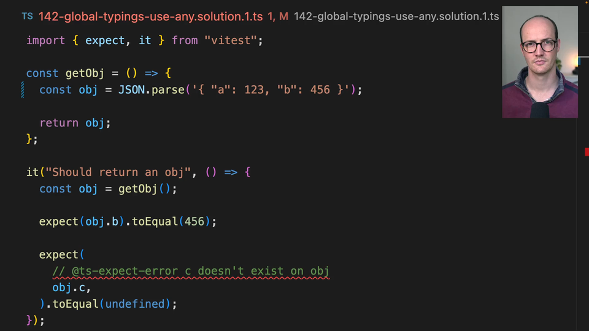The image size is (589, 331).
Task: Click 'expect' in the import statement
Action: tap(105, 40)
